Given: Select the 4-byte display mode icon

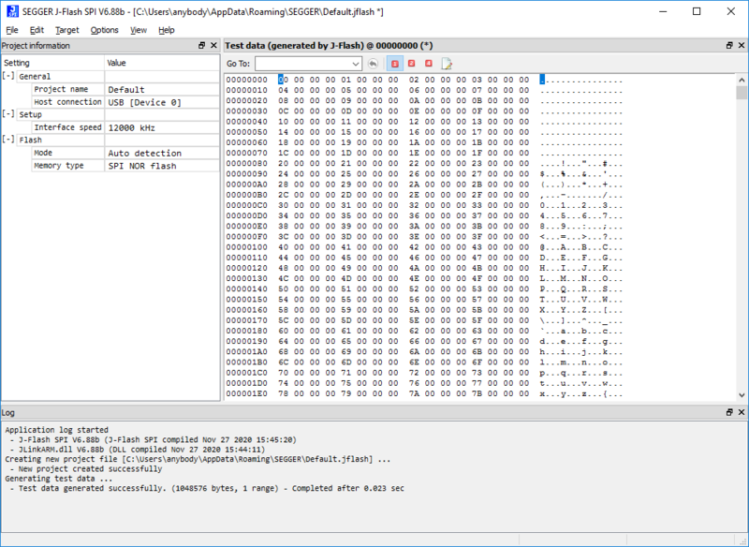Looking at the screenshot, I should pos(428,63).
